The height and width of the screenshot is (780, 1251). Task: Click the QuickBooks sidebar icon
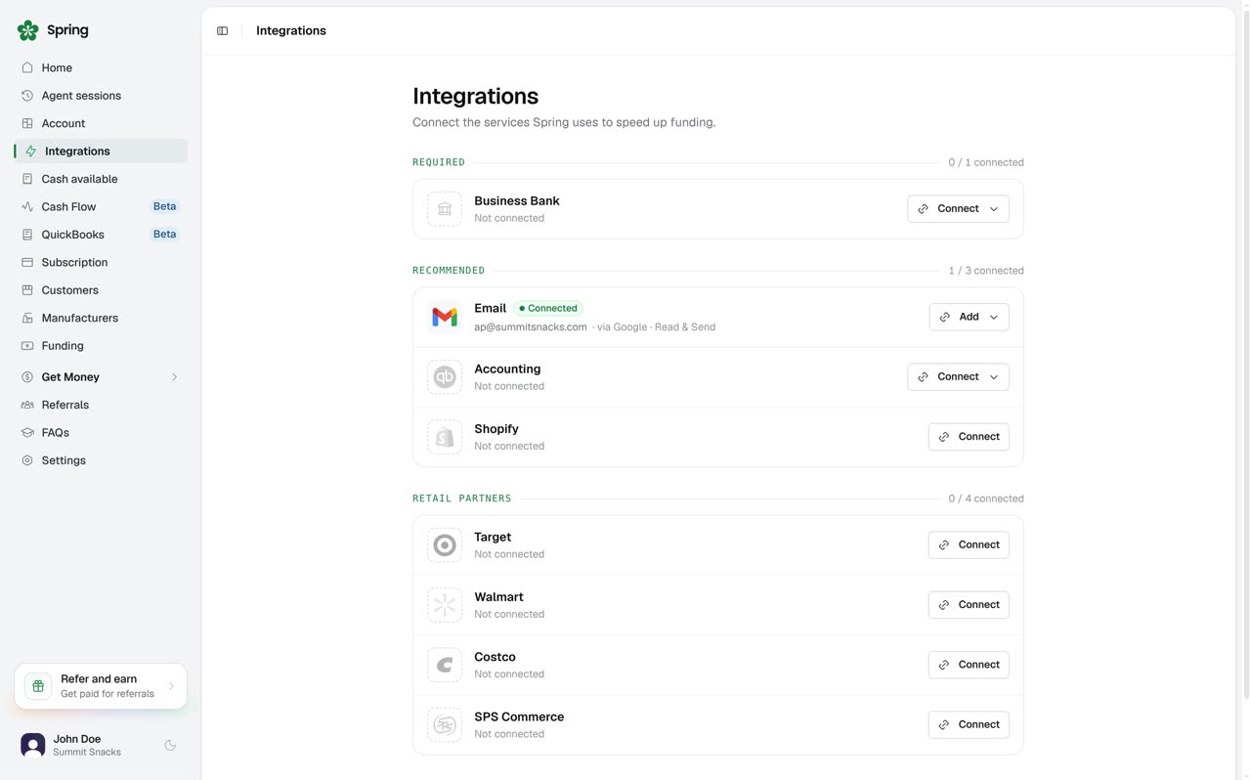(27, 235)
